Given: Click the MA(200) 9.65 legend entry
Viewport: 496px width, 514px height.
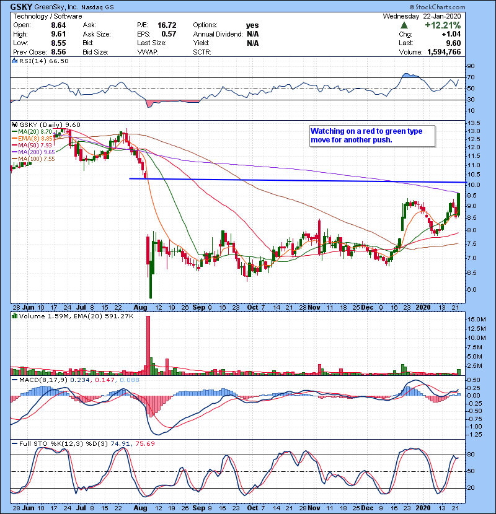Looking at the screenshot, I should [33, 152].
